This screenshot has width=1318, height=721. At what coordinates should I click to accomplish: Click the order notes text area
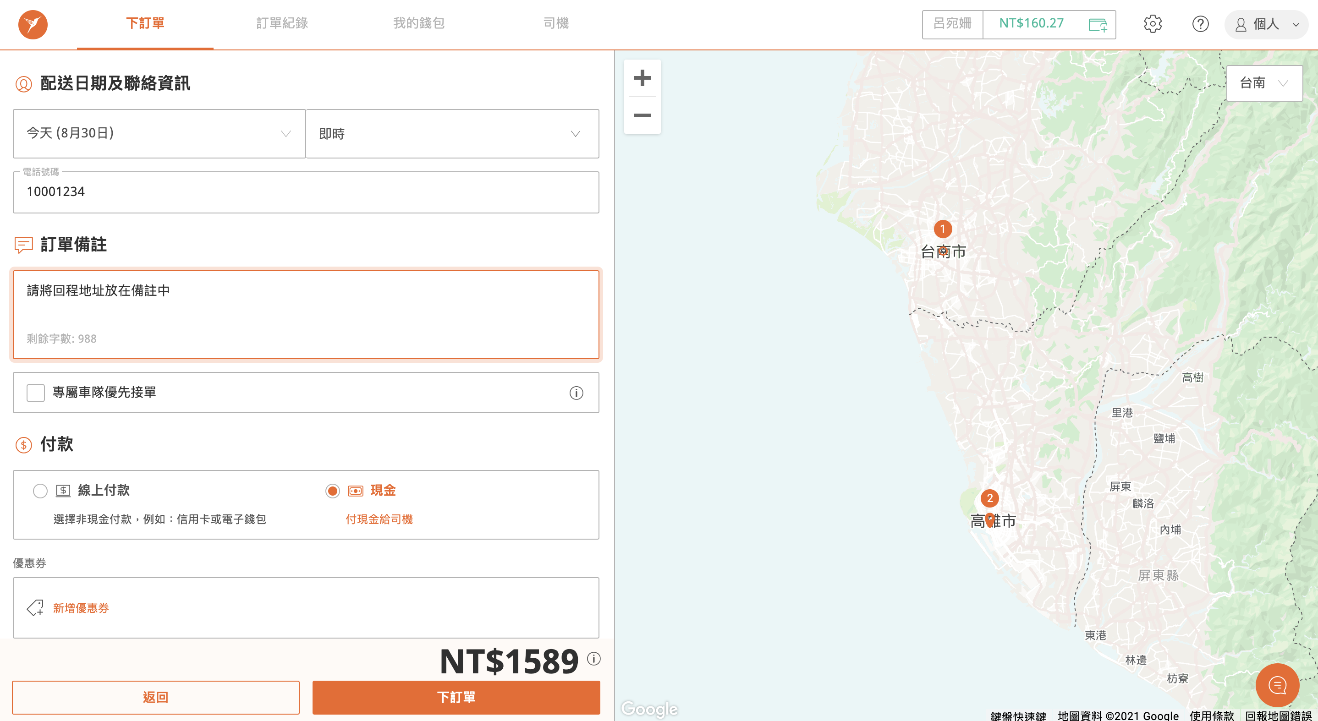coord(306,315)
